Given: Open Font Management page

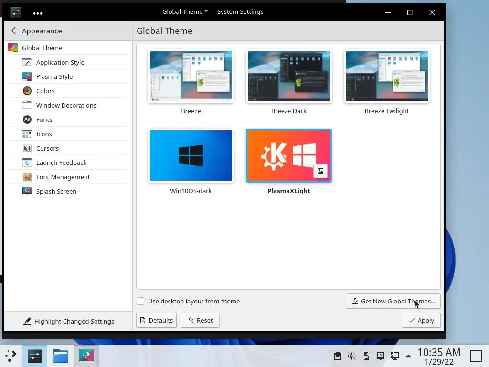Looking at the screenshot, I should coord(68,177).
